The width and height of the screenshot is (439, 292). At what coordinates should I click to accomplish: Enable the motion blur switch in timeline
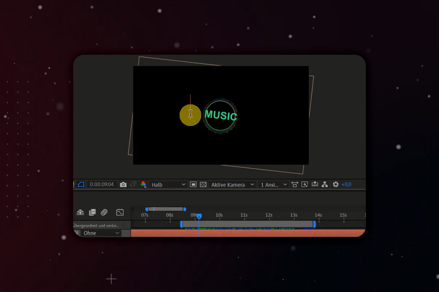(104, 212)
